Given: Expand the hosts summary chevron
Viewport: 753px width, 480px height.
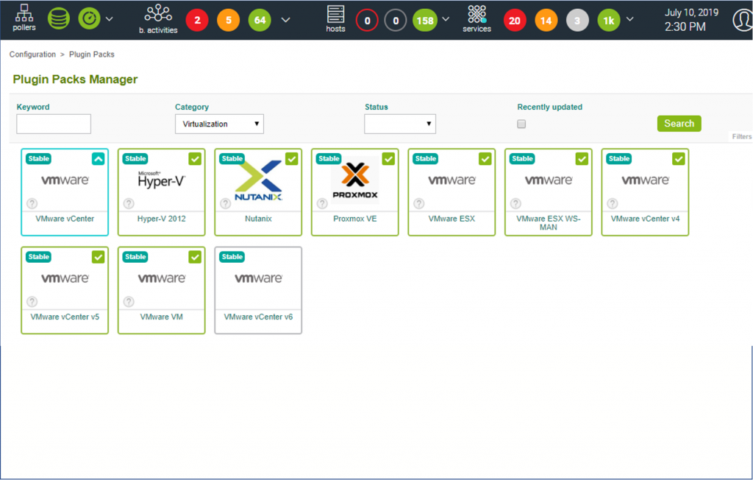Looking at the screenshot, I should click(446, 19).
